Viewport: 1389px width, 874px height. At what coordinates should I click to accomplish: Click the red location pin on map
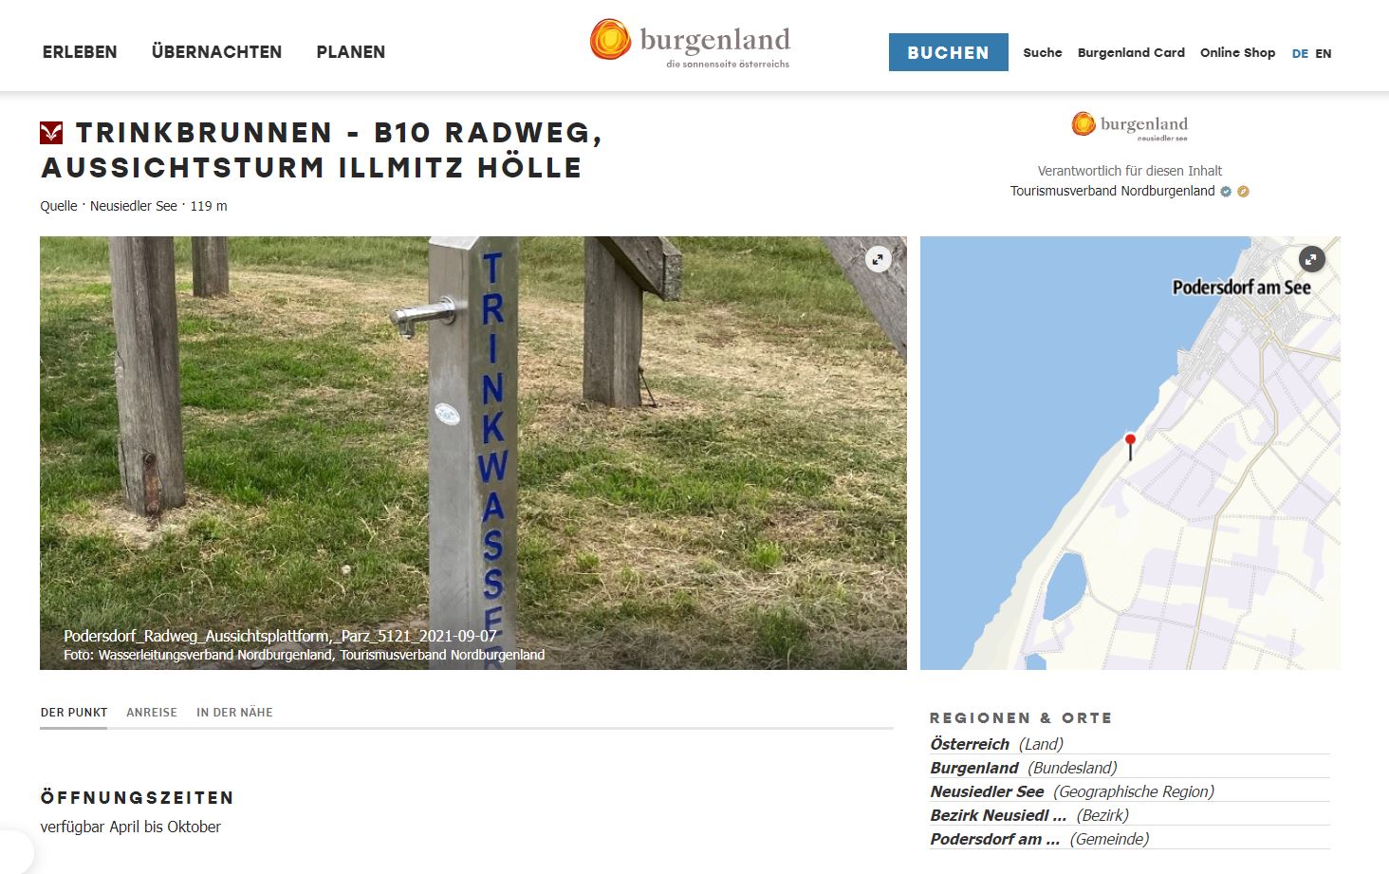click(1130, 446)
